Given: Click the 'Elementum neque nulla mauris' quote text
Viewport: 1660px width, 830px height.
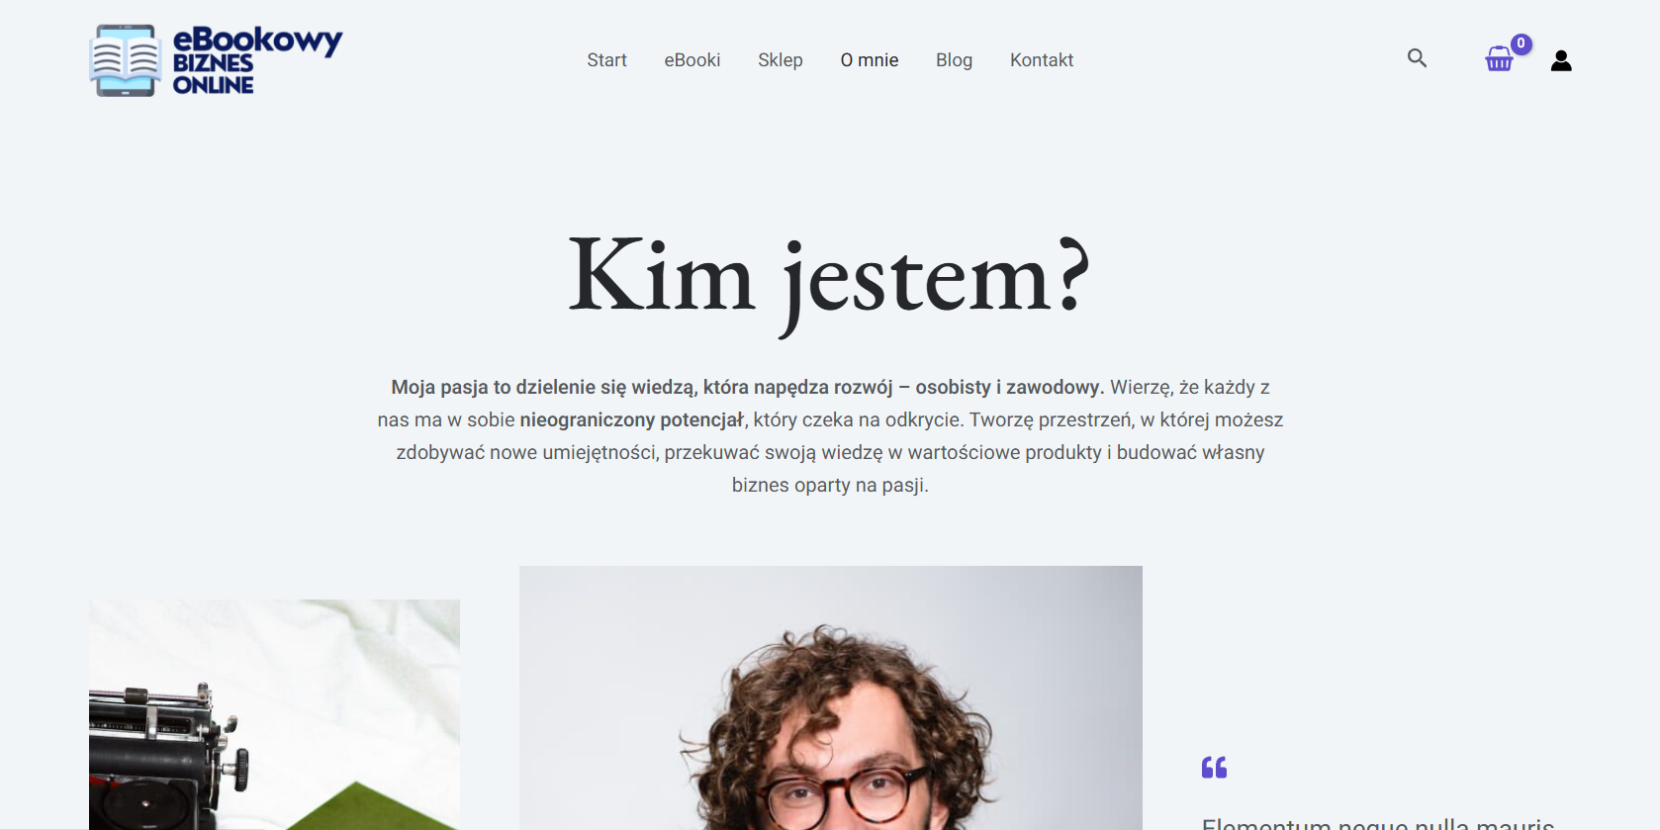Looking at the screenshot, I should pos(1378,823).
